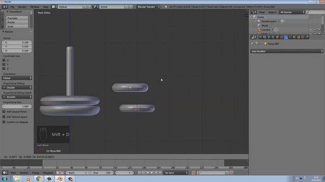Viewport: 325px width, 182px height.
Task: Select the Modifiers wrench properties icon
Action: click(x=286, y=37)
